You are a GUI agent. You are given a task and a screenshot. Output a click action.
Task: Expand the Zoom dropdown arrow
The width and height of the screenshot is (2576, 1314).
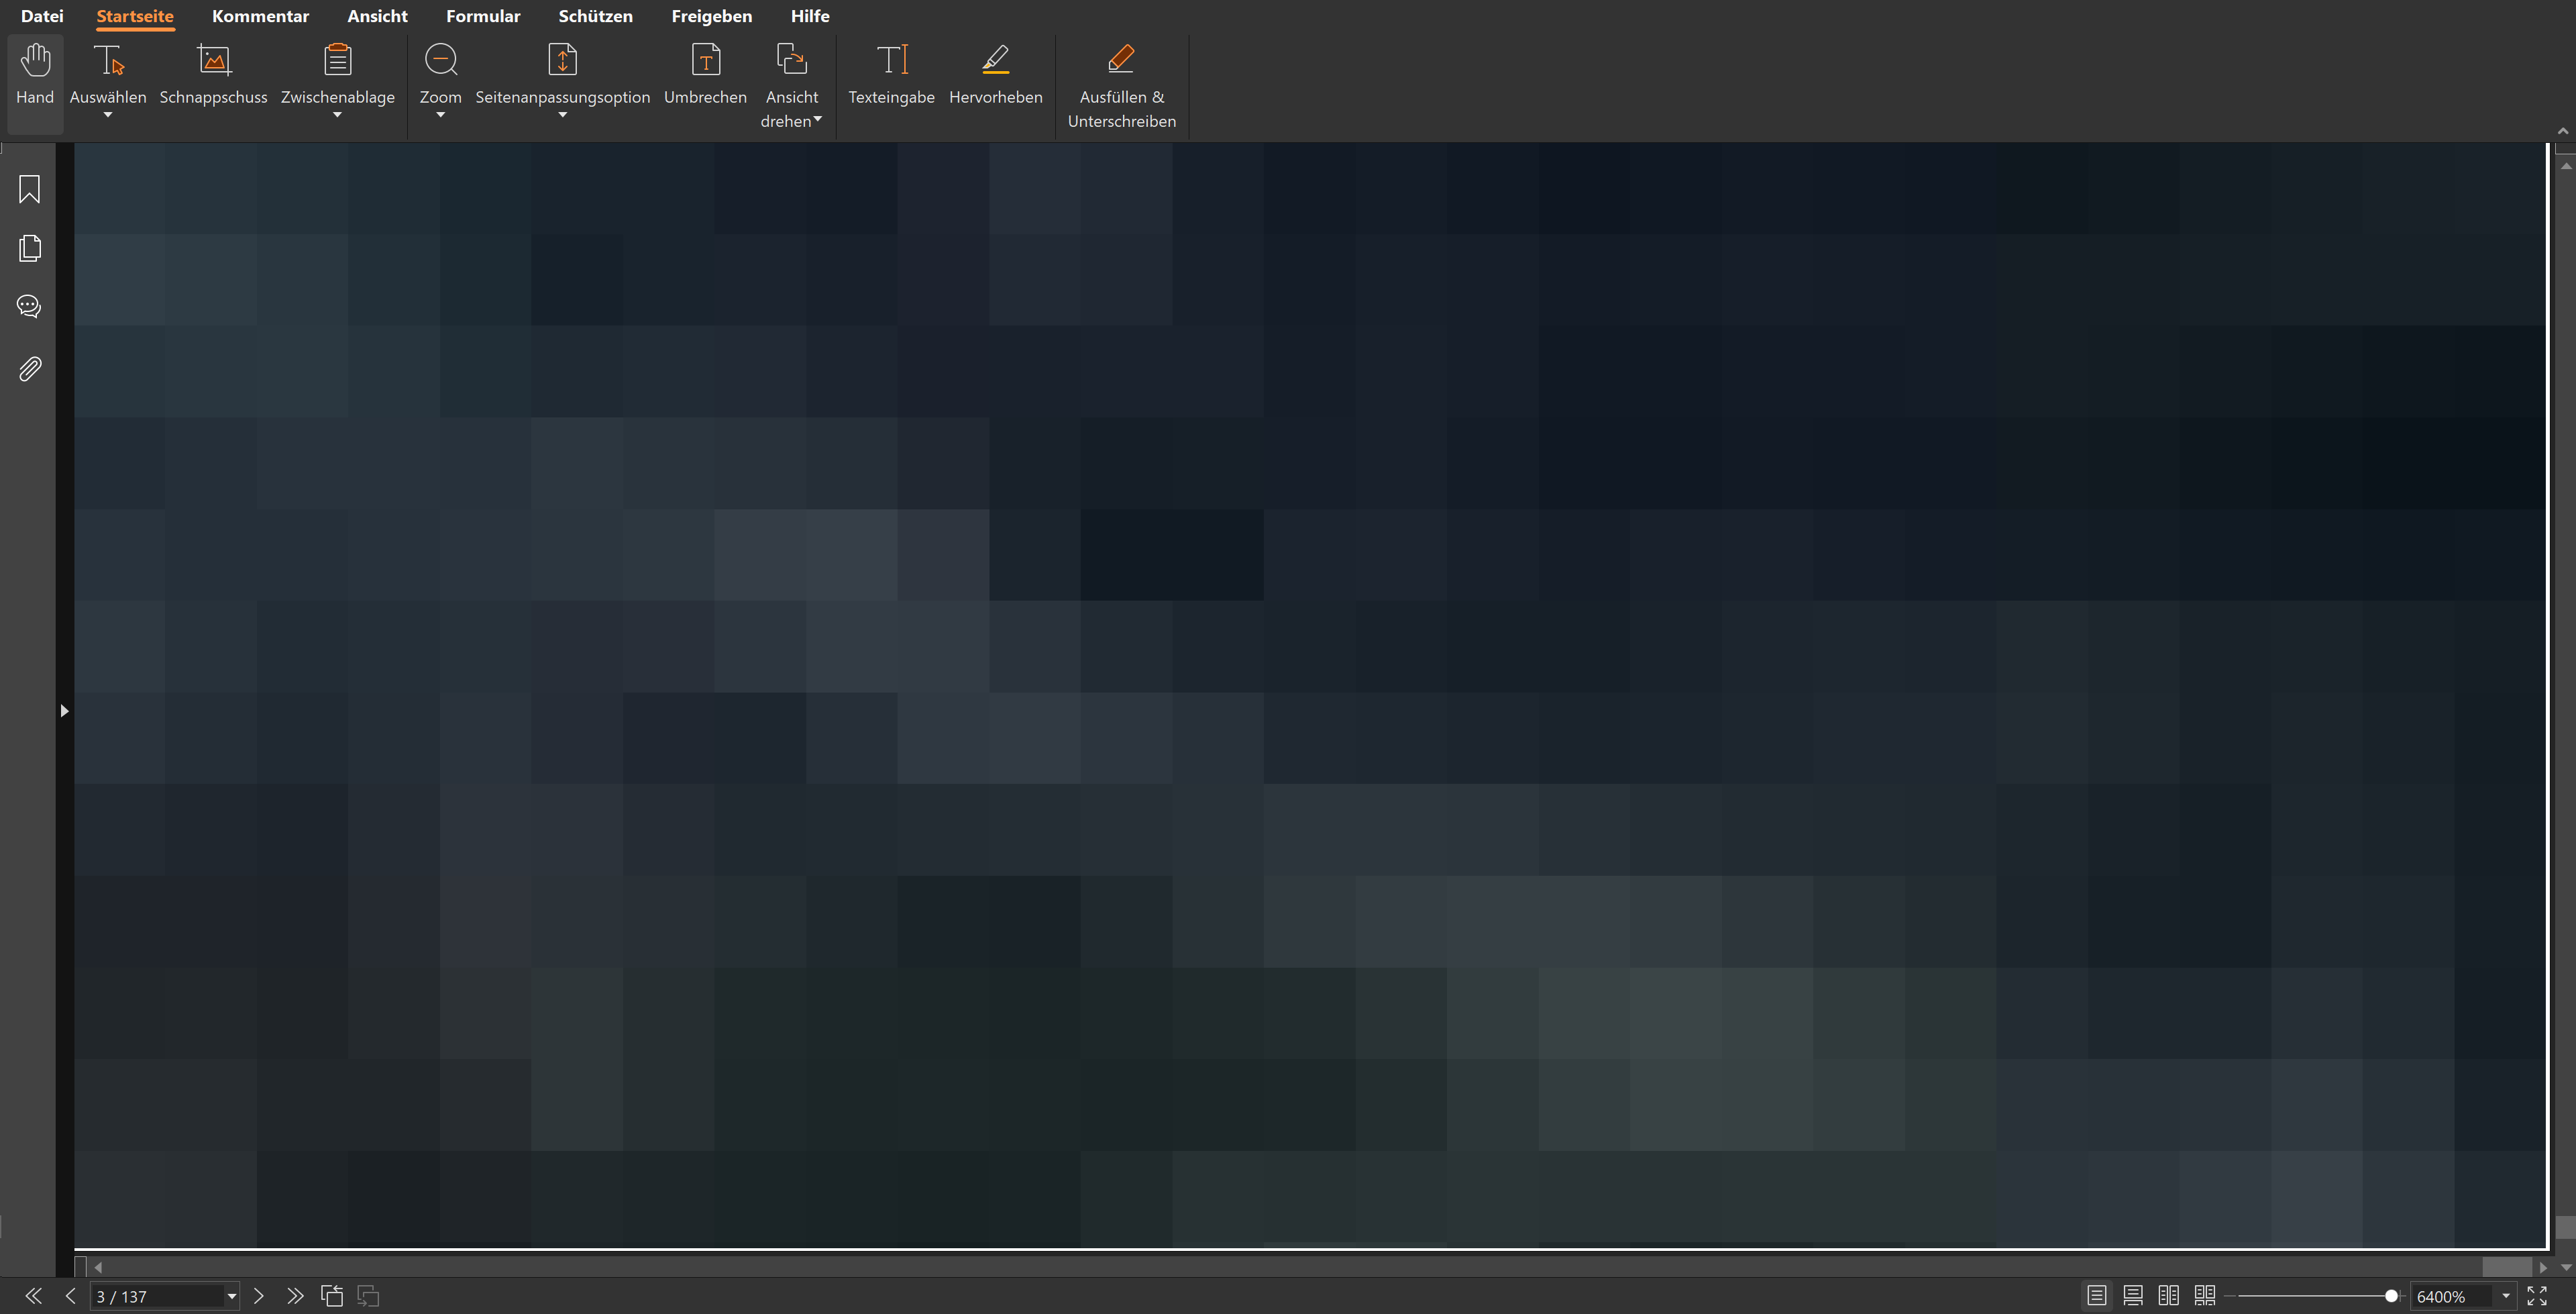click(x=441, y=115)
